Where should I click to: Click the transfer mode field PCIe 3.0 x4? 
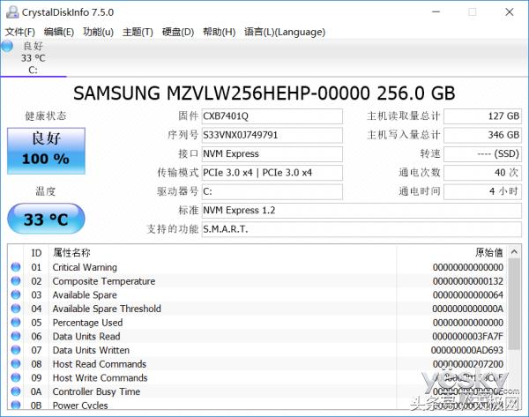click(x=272, y=173)
